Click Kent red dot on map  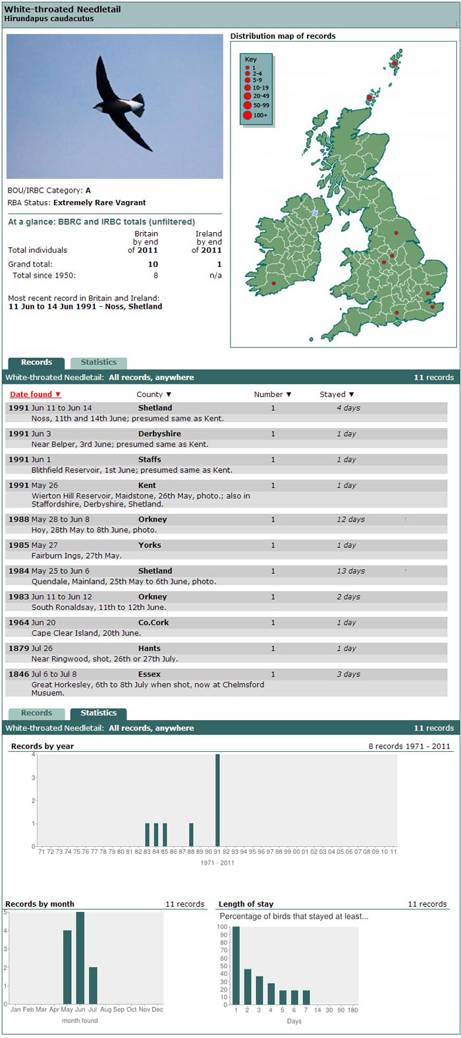[x=433, y=307]
